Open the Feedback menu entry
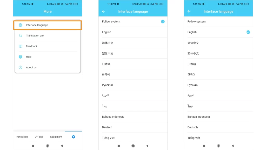 pyautogui.click(x=32, y=46)
